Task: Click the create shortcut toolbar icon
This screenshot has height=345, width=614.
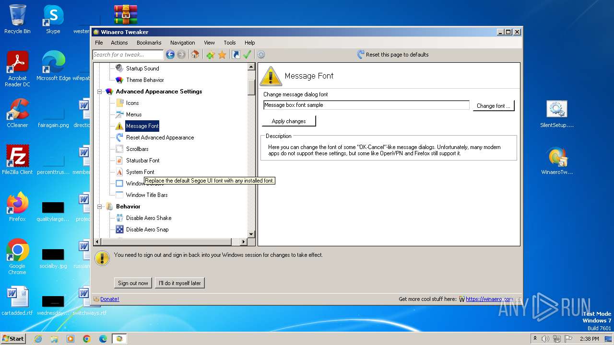Action: [236, 55]
